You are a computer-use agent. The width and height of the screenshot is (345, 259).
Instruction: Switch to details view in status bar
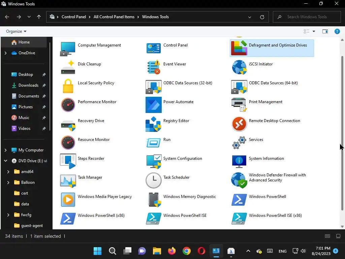(x=327, y=236)
